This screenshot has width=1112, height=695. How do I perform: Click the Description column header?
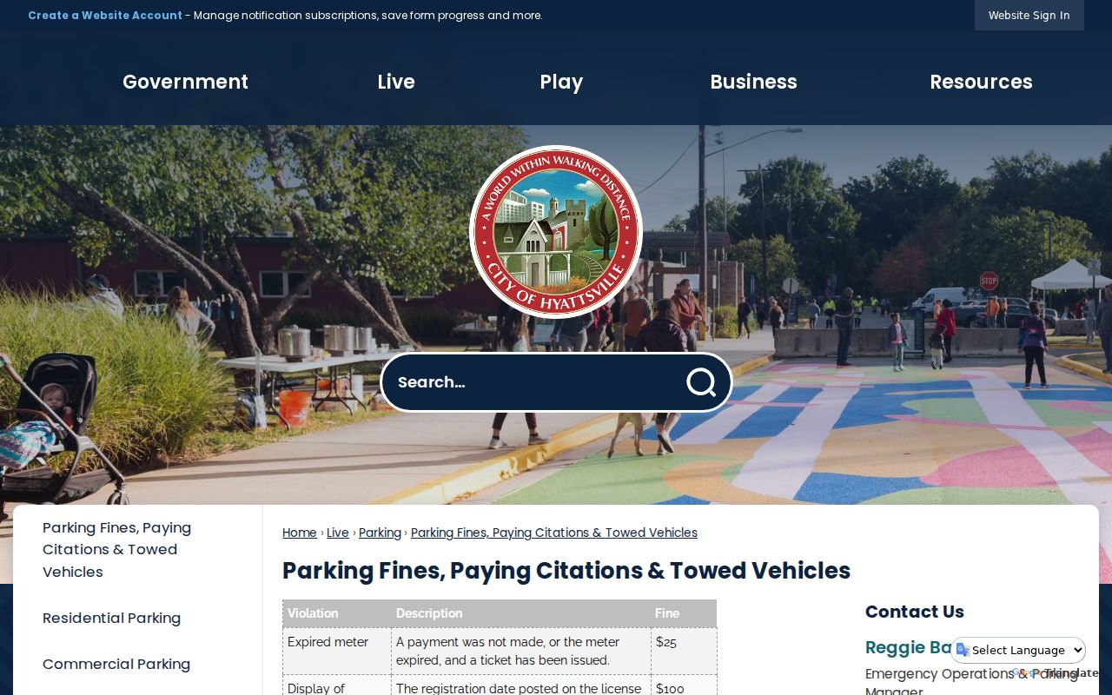click(x=521, y=613)
